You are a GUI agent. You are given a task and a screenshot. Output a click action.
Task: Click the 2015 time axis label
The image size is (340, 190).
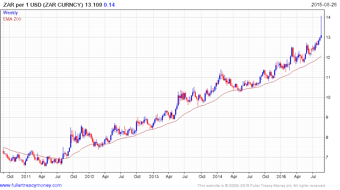click(281, 176)
